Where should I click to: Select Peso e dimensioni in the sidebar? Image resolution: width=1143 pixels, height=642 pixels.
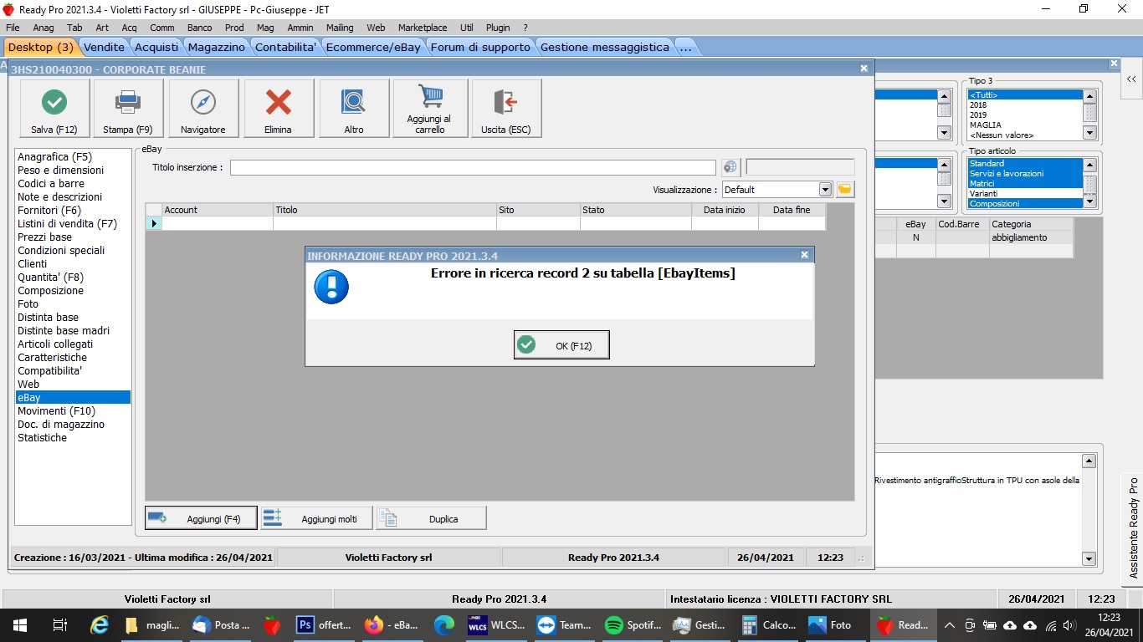click(61, 170)
